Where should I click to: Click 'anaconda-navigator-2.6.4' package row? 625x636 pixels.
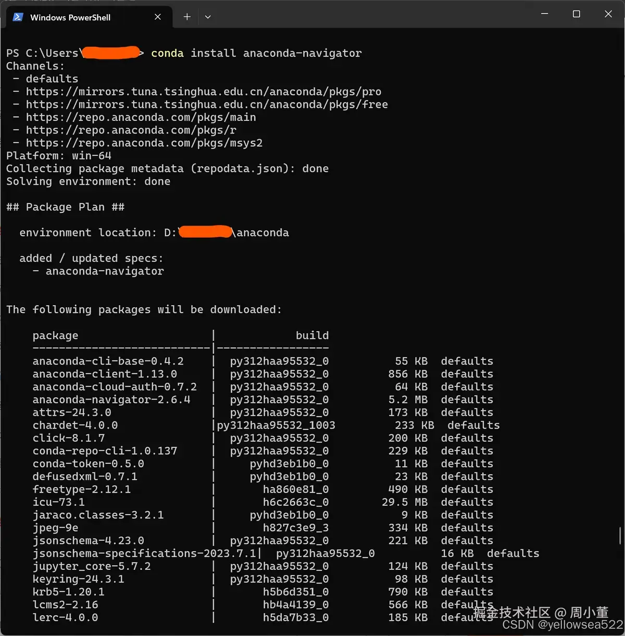point(263,400)
